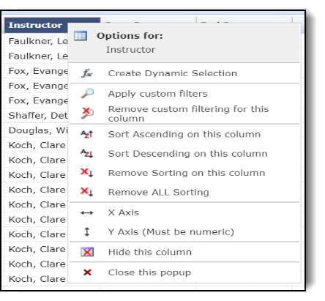325x301 pixels.
Task: Click the Remove Sorting on this column icon
Action: (87, 173)
